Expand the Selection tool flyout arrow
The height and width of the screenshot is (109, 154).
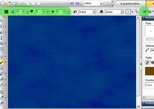tap(6, 26)
